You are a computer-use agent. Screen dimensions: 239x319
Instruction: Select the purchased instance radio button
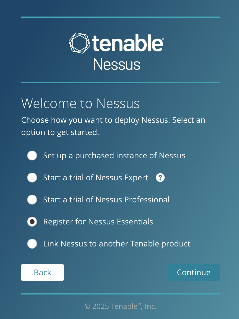[32, 156]
